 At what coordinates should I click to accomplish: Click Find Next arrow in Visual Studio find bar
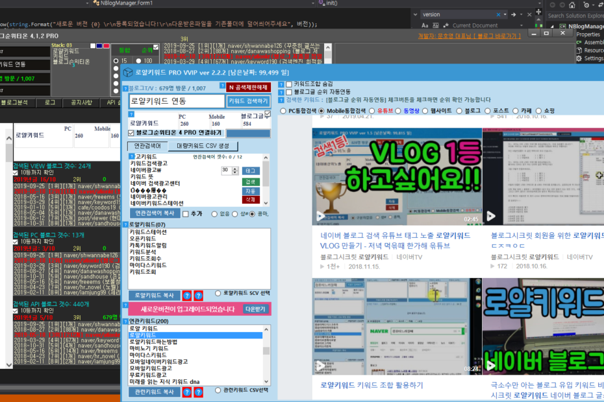coord(514,15)
